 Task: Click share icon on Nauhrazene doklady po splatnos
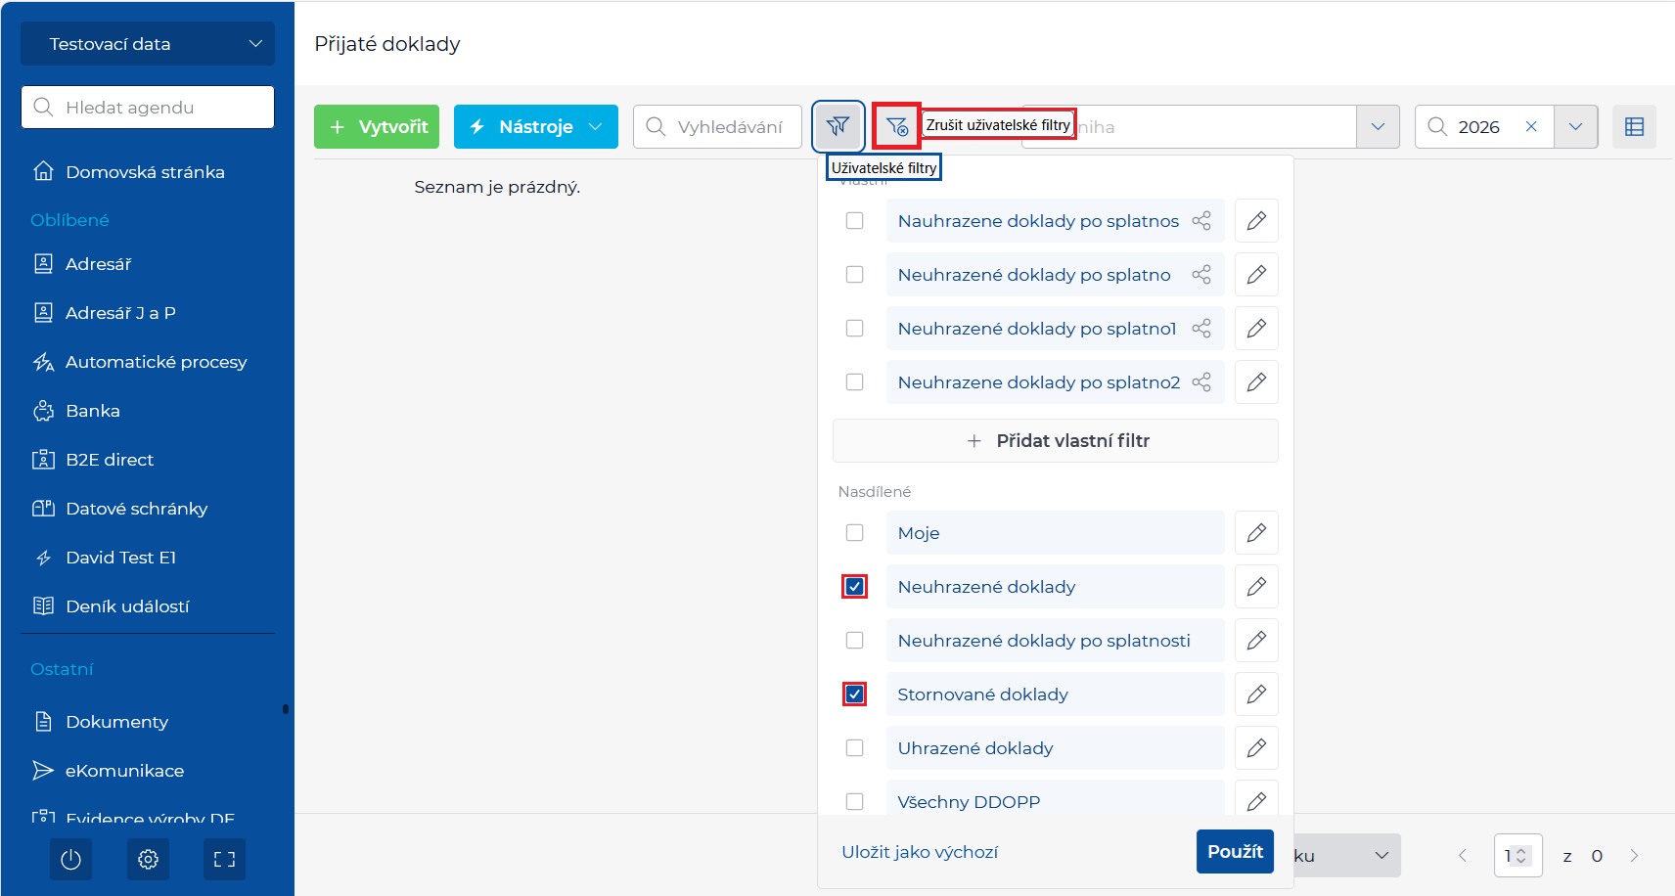pos(1201,221)
